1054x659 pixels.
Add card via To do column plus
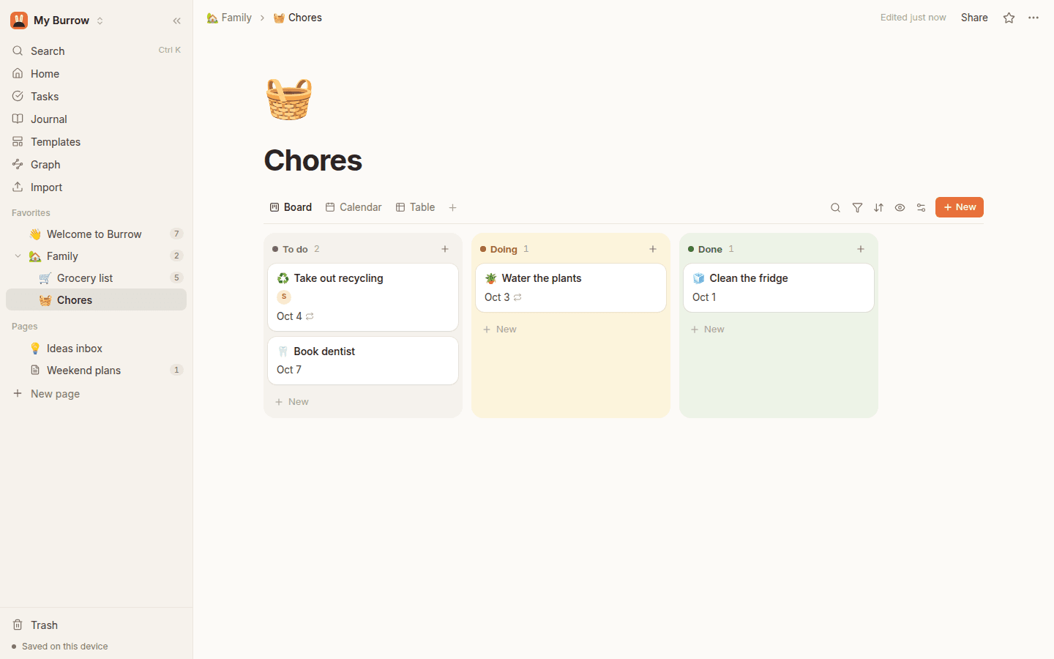(x=445, y=249)
